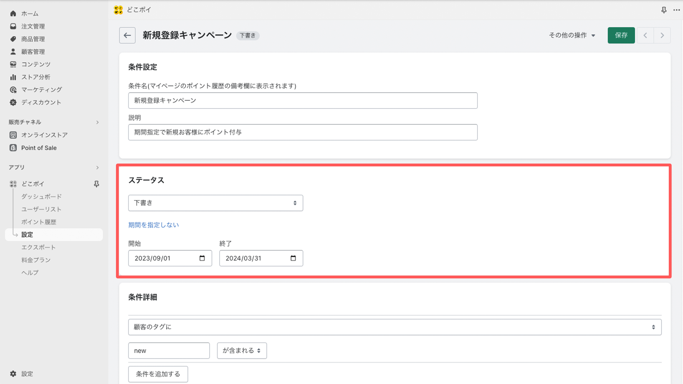
Task: Click the エクスポート link in app menu
Action: (x=38, y=247)
